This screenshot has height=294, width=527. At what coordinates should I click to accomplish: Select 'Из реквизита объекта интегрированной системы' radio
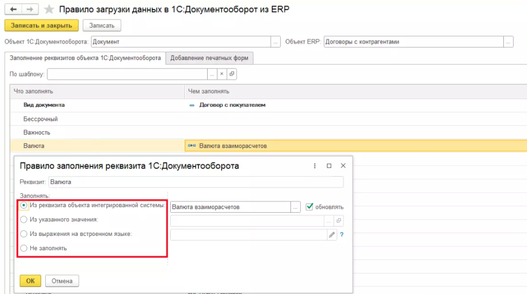24,205
